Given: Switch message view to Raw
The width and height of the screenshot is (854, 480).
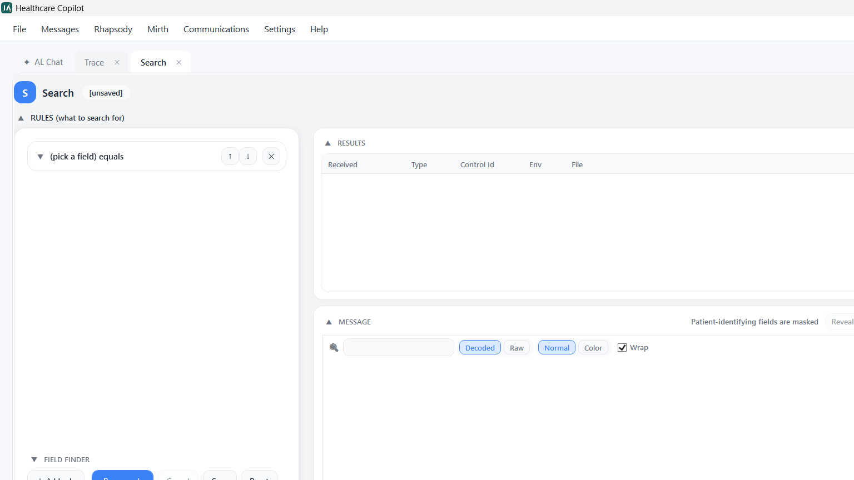Looking at the screenshot, I should tap(517, 348).
